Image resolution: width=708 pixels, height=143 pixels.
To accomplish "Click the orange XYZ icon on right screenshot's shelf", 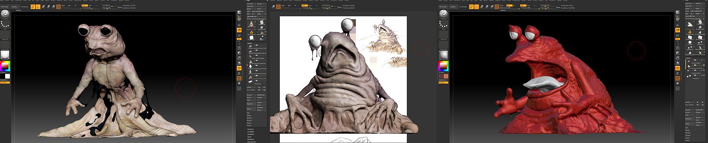I will click(x=677, y=39).
